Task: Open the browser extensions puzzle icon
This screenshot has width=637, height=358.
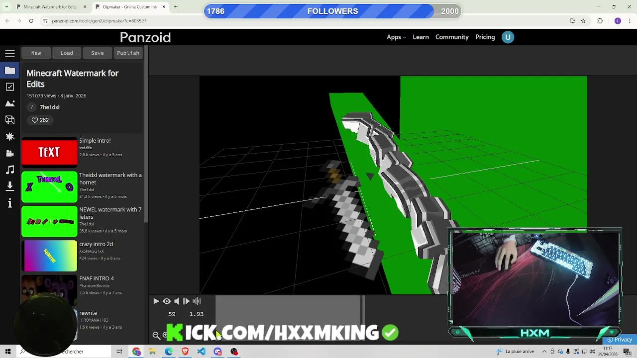Action: coord(600,21)
